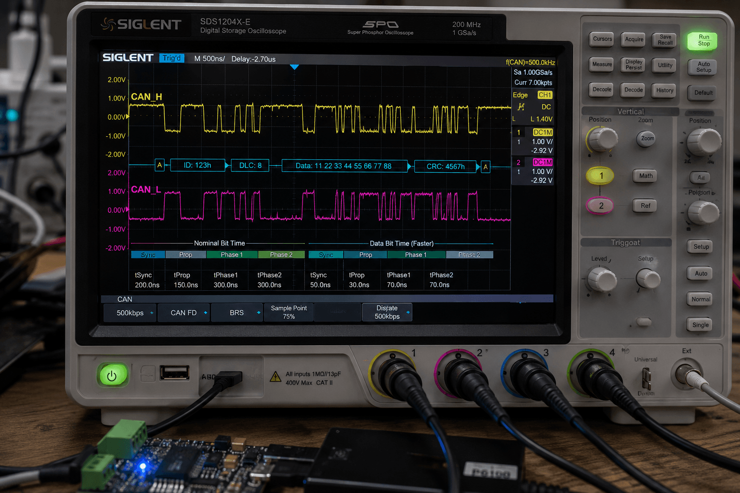Select the ID: 123h decode box

pos(198,166)
